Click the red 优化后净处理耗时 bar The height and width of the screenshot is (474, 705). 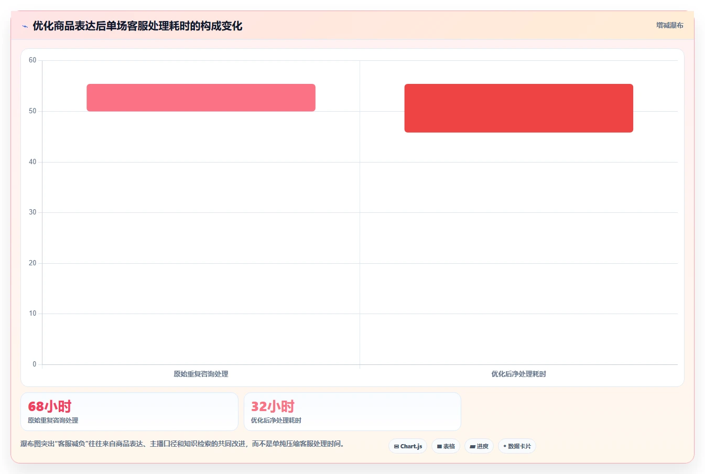518,108
